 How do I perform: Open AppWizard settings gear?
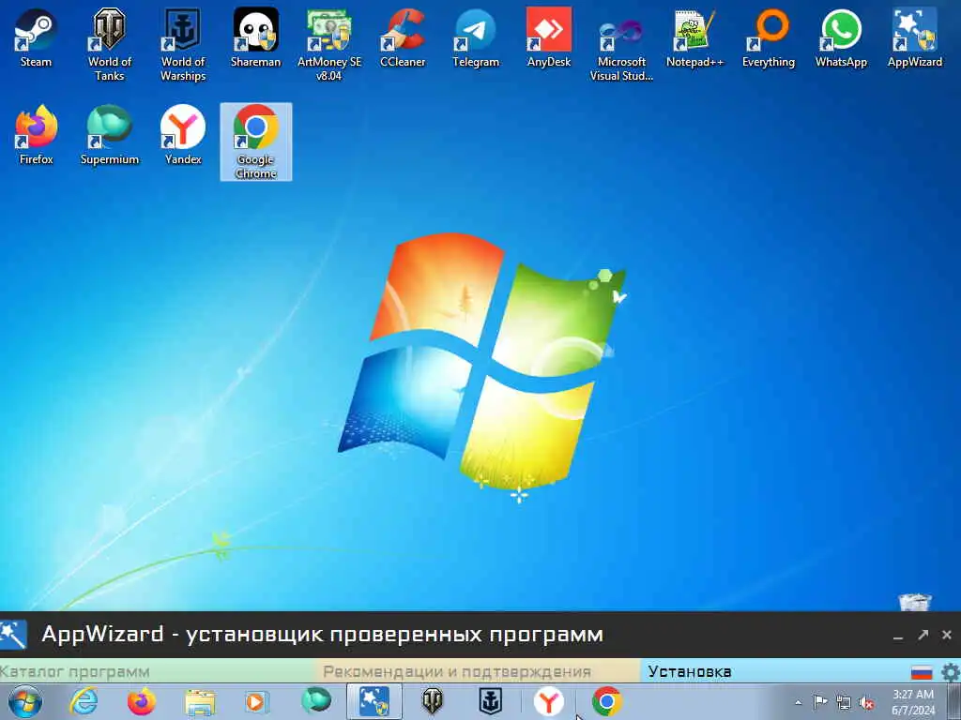click(x=951, y=672)
